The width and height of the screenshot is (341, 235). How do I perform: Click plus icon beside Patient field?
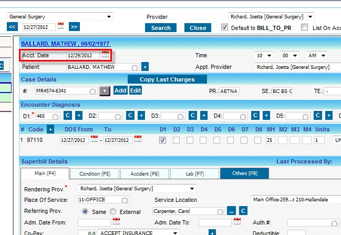pyautogui.click(x=145, y=67)
